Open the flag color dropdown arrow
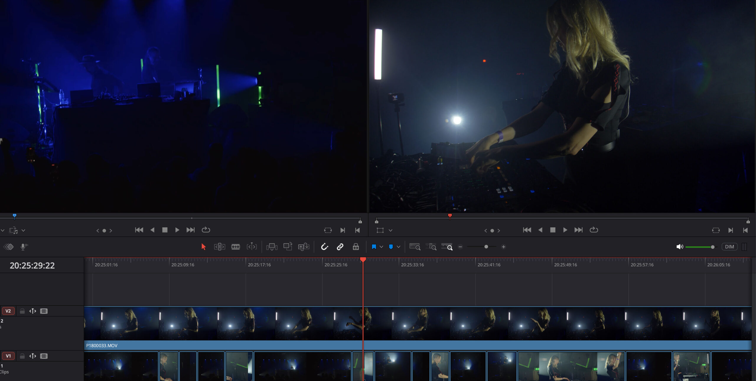The width and height of the screenshot is (756, 381). [x=382, y=247]
